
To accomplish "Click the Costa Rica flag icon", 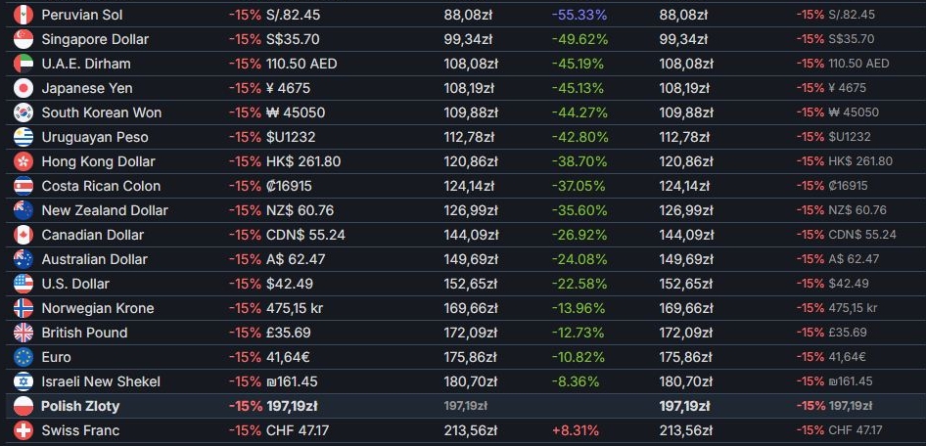I will (24, 186).
